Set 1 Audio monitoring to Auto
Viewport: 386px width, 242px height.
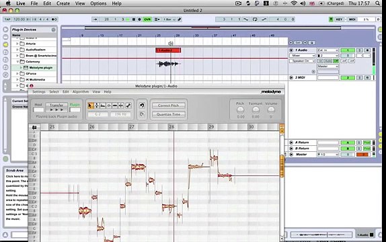pos(328,61)
